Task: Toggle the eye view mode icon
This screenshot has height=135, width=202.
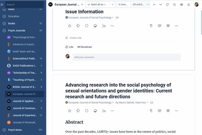Action: pos(182,5)
